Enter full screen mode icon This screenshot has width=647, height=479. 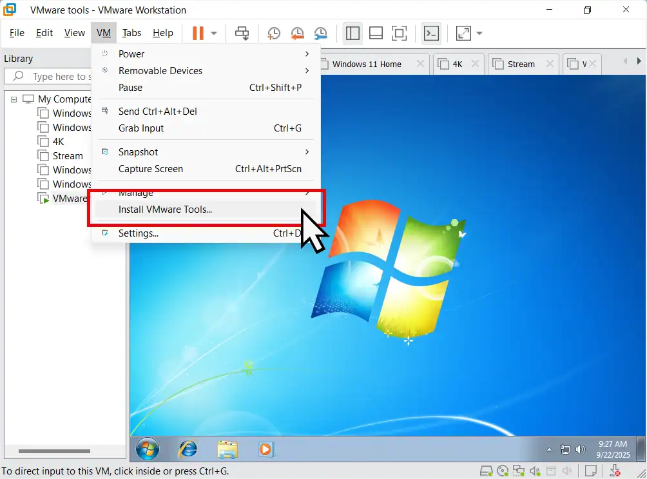(399, 33)
